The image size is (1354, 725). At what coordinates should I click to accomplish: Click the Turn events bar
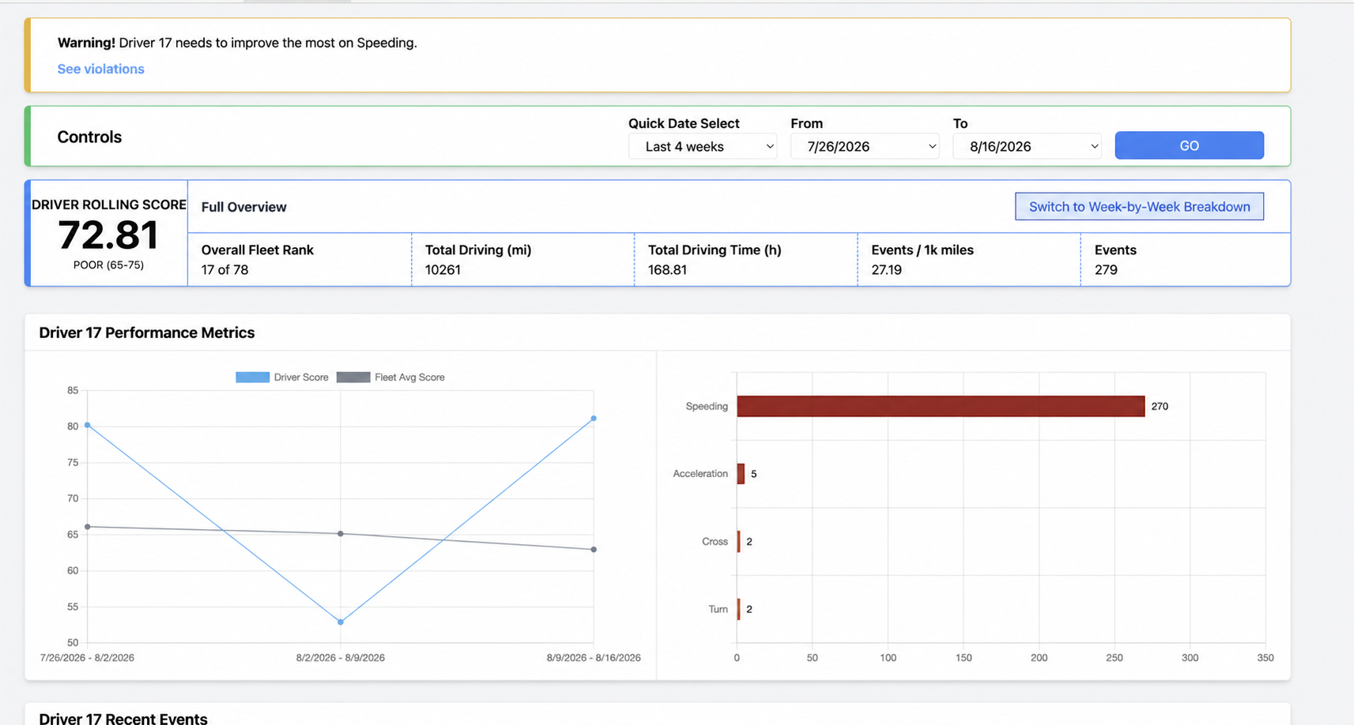point(738,609)
